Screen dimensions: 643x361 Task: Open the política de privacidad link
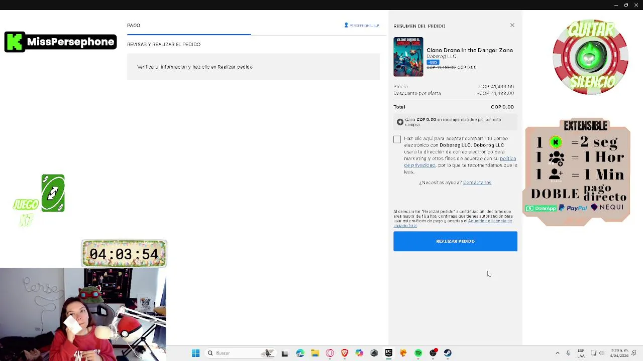pos(460,162)
